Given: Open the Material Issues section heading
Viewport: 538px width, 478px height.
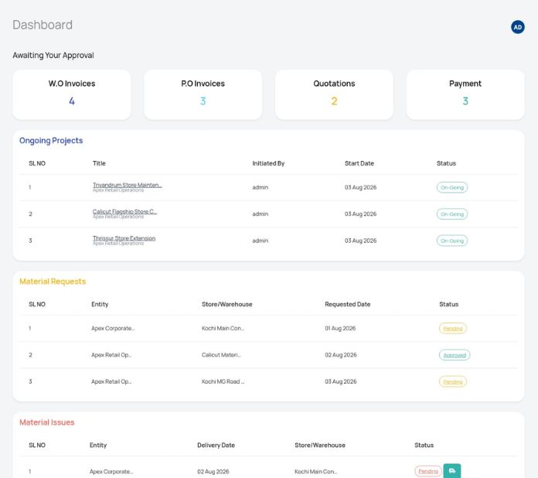Looking at the screenshot, I should coord(46,422).
